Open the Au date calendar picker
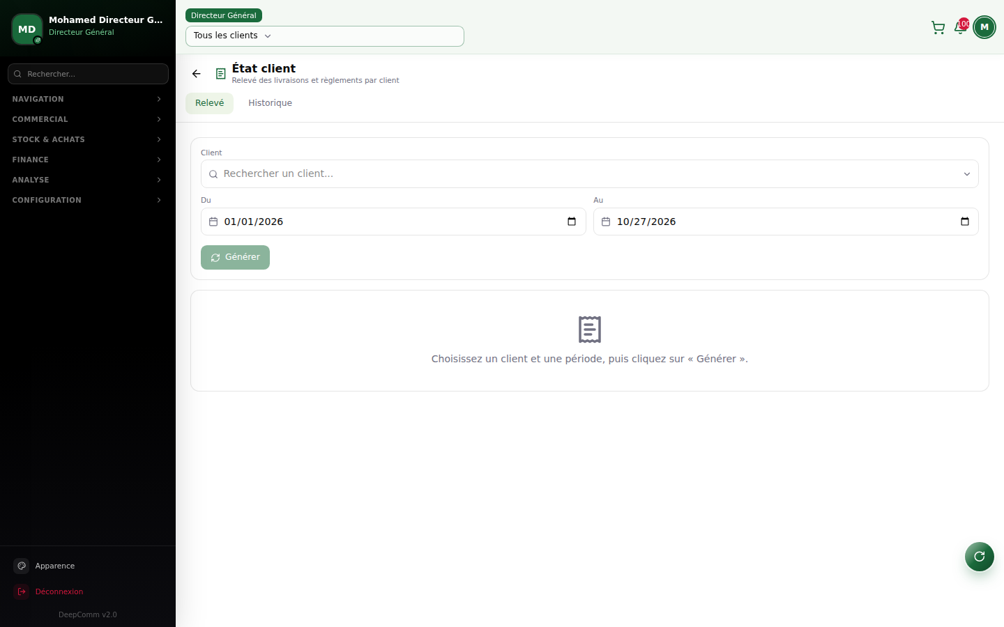Image resolution: width=1004 pixels, height=627 pixels. point(965,222)
